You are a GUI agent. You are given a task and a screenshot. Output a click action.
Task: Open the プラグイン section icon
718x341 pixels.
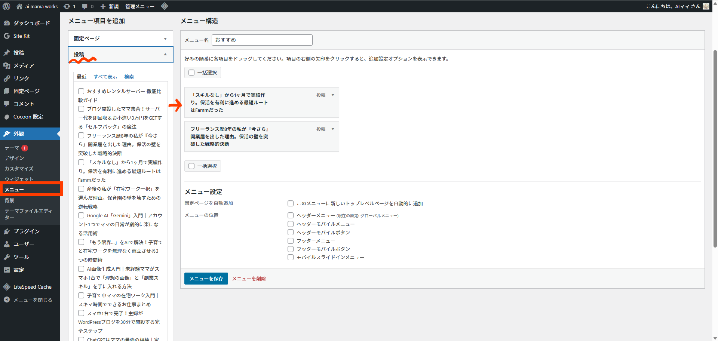coord(7,231)
